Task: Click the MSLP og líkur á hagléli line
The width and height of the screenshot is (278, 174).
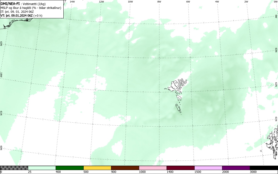Action: 31,8
